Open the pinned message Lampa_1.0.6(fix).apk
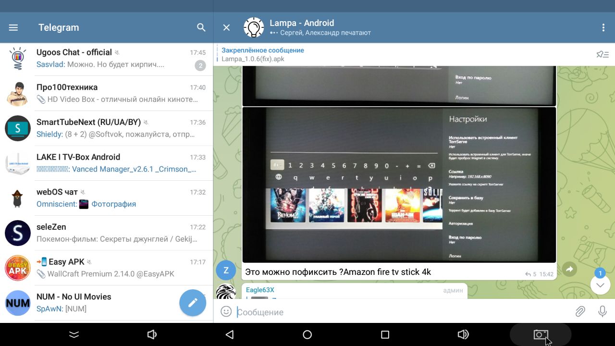 coord(404,54)
